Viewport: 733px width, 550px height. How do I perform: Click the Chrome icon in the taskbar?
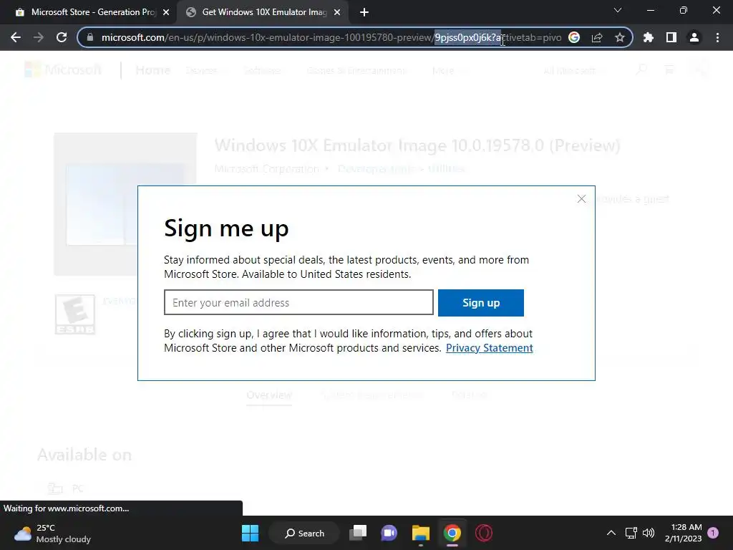point(452,533)
